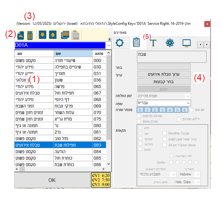Switch to the clipboard checklist tab
This screenshot has height=199, width=222.
(x=136, y=43)
